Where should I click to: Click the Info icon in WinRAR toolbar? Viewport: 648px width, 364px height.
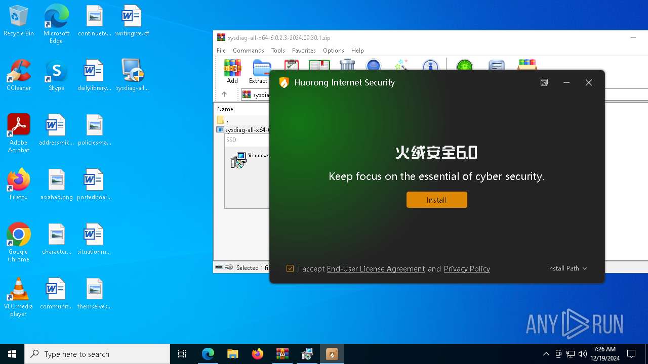coord(430,65)
